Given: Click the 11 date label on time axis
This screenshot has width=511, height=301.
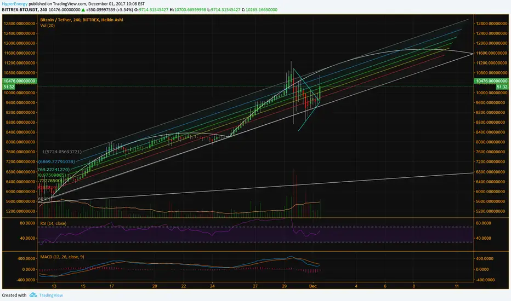Looking at the screenshot, I should (x=457, y=286).
